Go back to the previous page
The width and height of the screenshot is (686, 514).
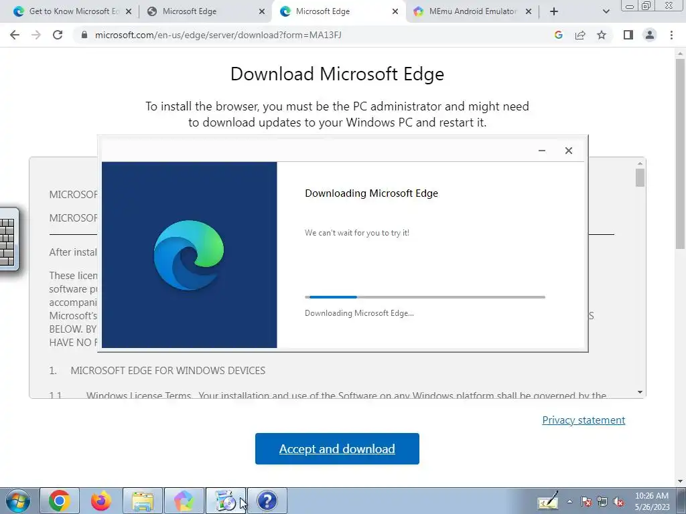[15, 35]
